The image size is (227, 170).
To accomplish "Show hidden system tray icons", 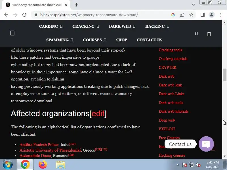I will click(178, 165).
